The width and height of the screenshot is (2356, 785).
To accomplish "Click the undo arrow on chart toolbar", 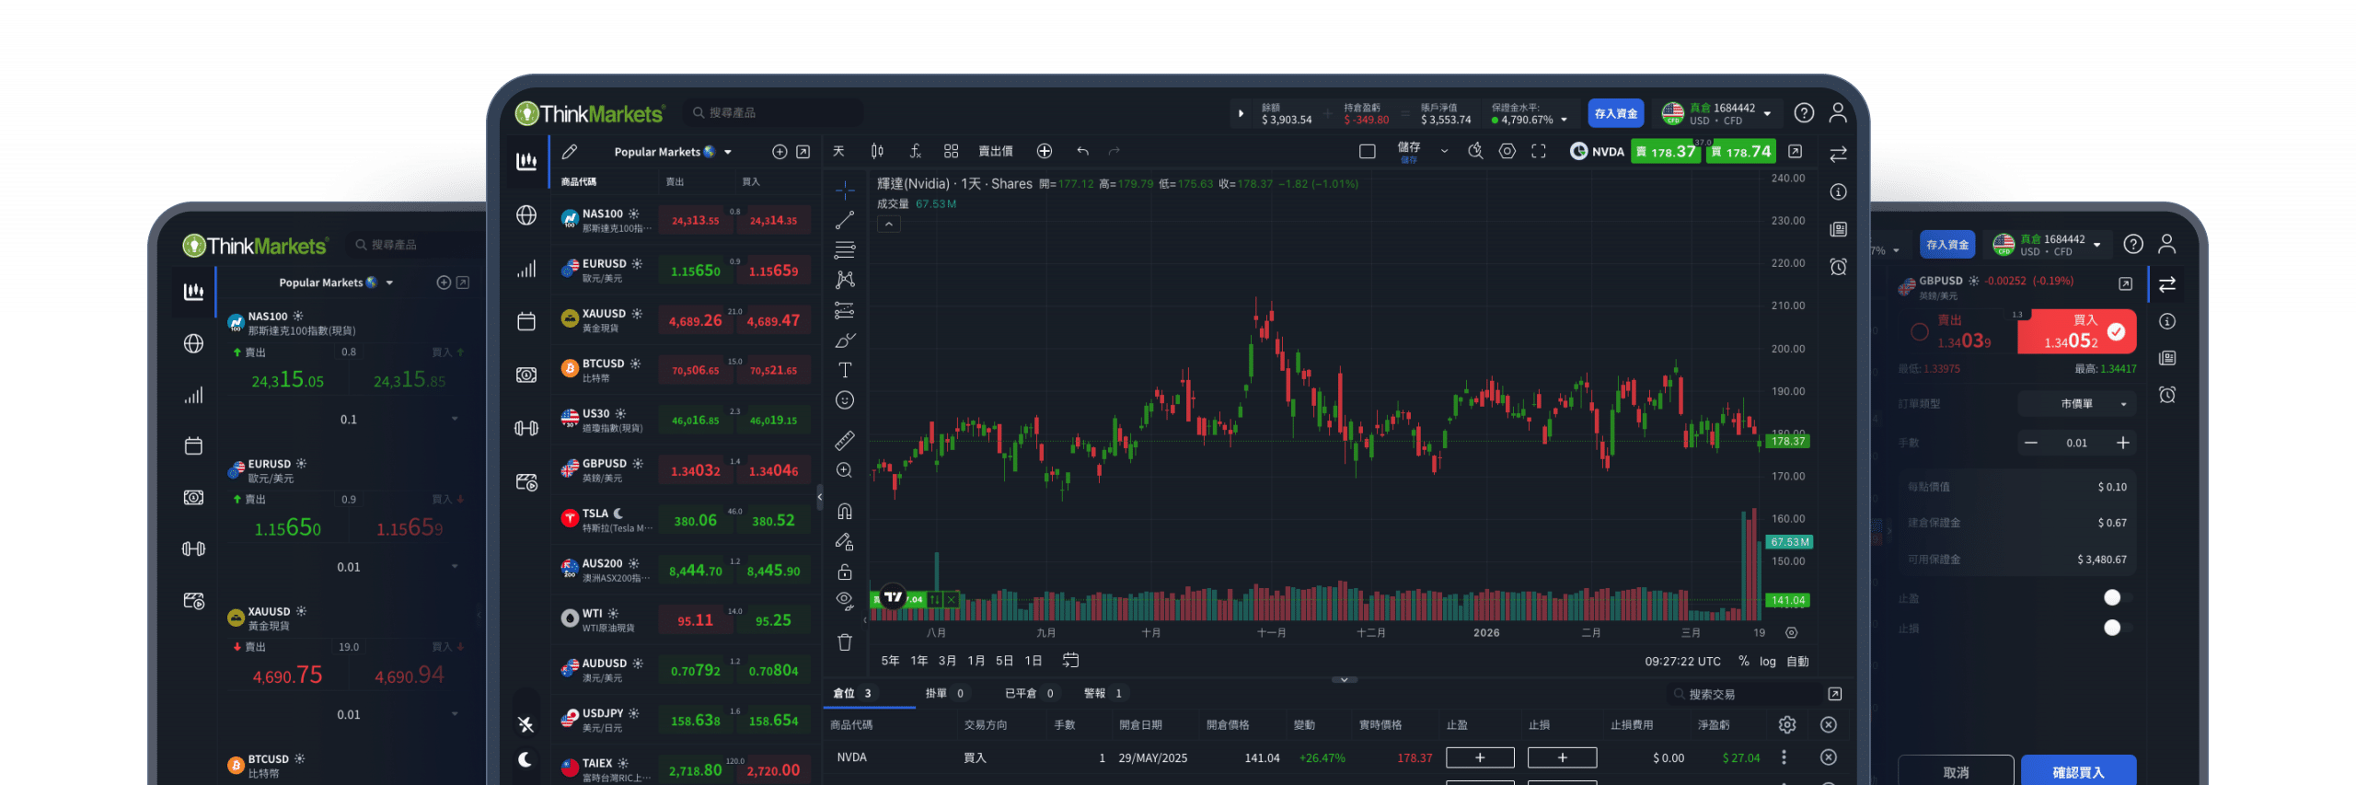I will 1083,151.
